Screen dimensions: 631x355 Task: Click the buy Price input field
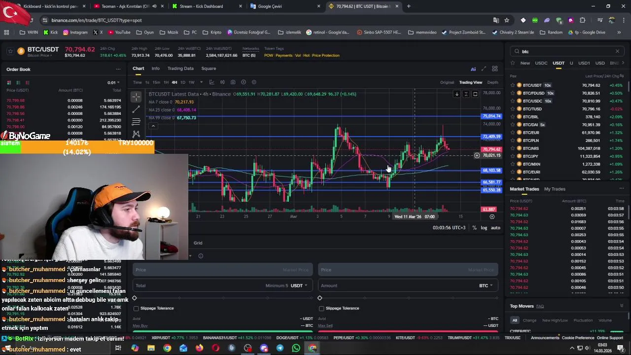tap(223, 270)
